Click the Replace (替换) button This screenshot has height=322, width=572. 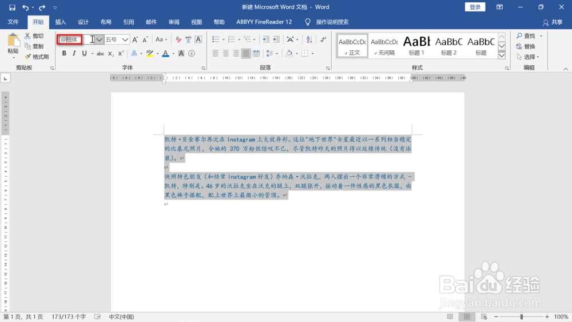point(526,46)
